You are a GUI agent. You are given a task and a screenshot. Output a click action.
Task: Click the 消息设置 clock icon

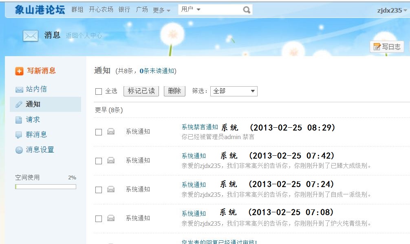tap(19, 150)
